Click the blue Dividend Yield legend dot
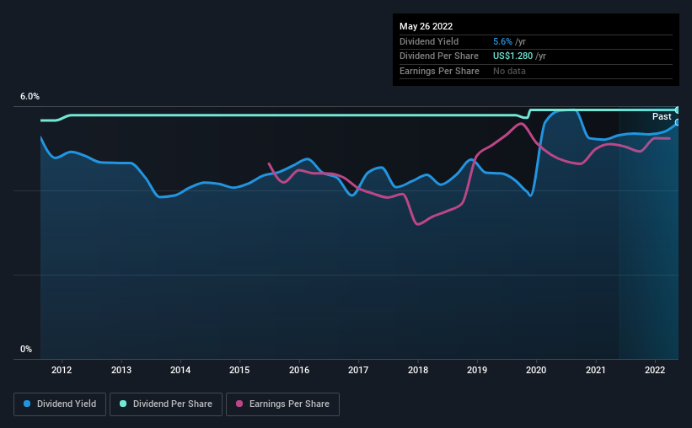The image size is (692, 428). [27, 404]
